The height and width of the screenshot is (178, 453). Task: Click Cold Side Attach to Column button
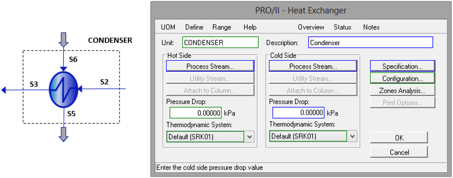click(313, 90)
